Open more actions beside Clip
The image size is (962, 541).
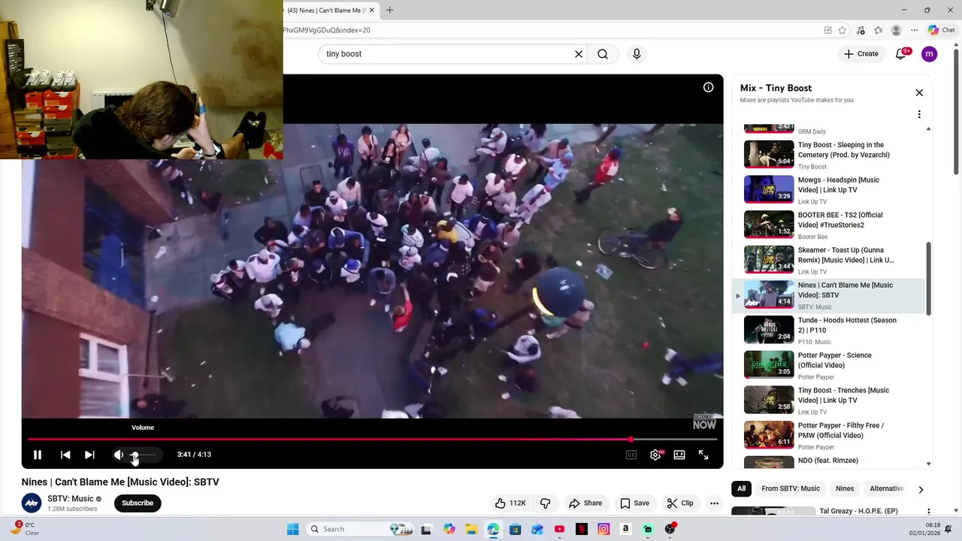pyautogui.click(x=715, y=503)
